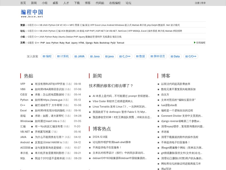Open Tomcat docs in 文档 row
226x170 pixels.
[121, 43]
